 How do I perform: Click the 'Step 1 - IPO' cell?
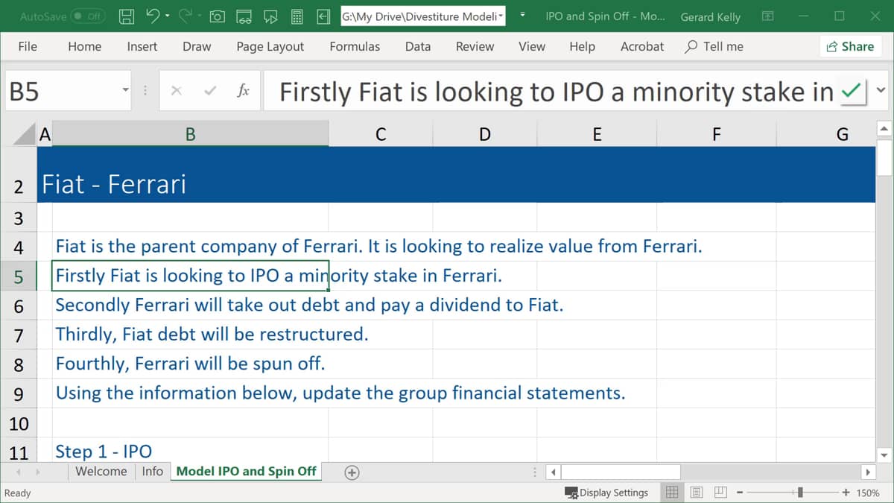pyautogui.click(x=104, y=452)
